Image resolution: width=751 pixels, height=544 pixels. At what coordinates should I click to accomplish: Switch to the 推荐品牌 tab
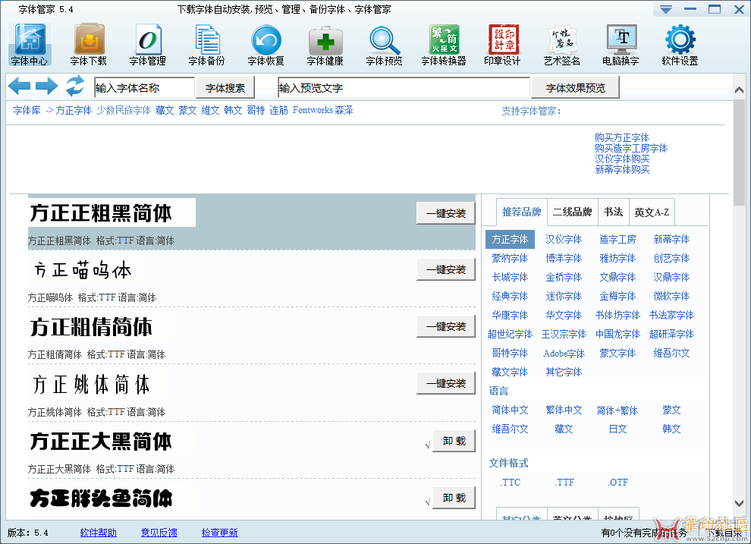pyautogui.click(x=521, y=212)
